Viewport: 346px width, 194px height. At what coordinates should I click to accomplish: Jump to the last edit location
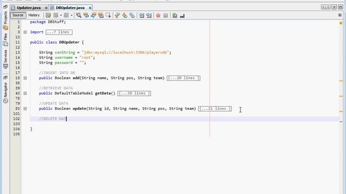click(x=48, y=15)
